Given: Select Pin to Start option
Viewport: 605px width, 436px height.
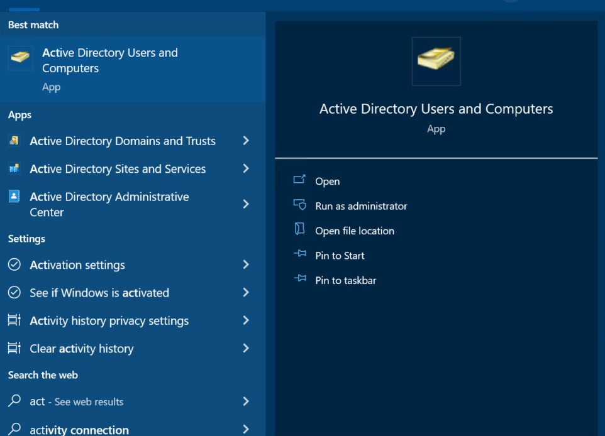Looking at the screenshot, I should [x=340, y=256].
